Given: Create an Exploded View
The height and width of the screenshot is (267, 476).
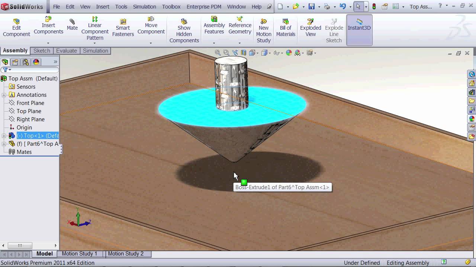Looking at the screenshot, I should point(311,28).
